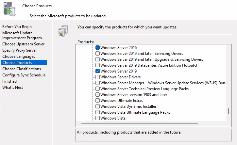Select the Windows Server Drivers row label
This screenshot has height=145, width=237.
point(121,77)
